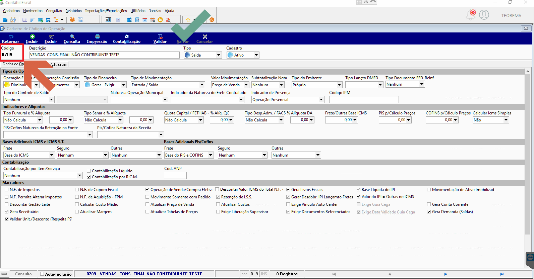Click the yellow star favorites icon
Viewport: 534px width, 279px height.
(x=188, y=20)
